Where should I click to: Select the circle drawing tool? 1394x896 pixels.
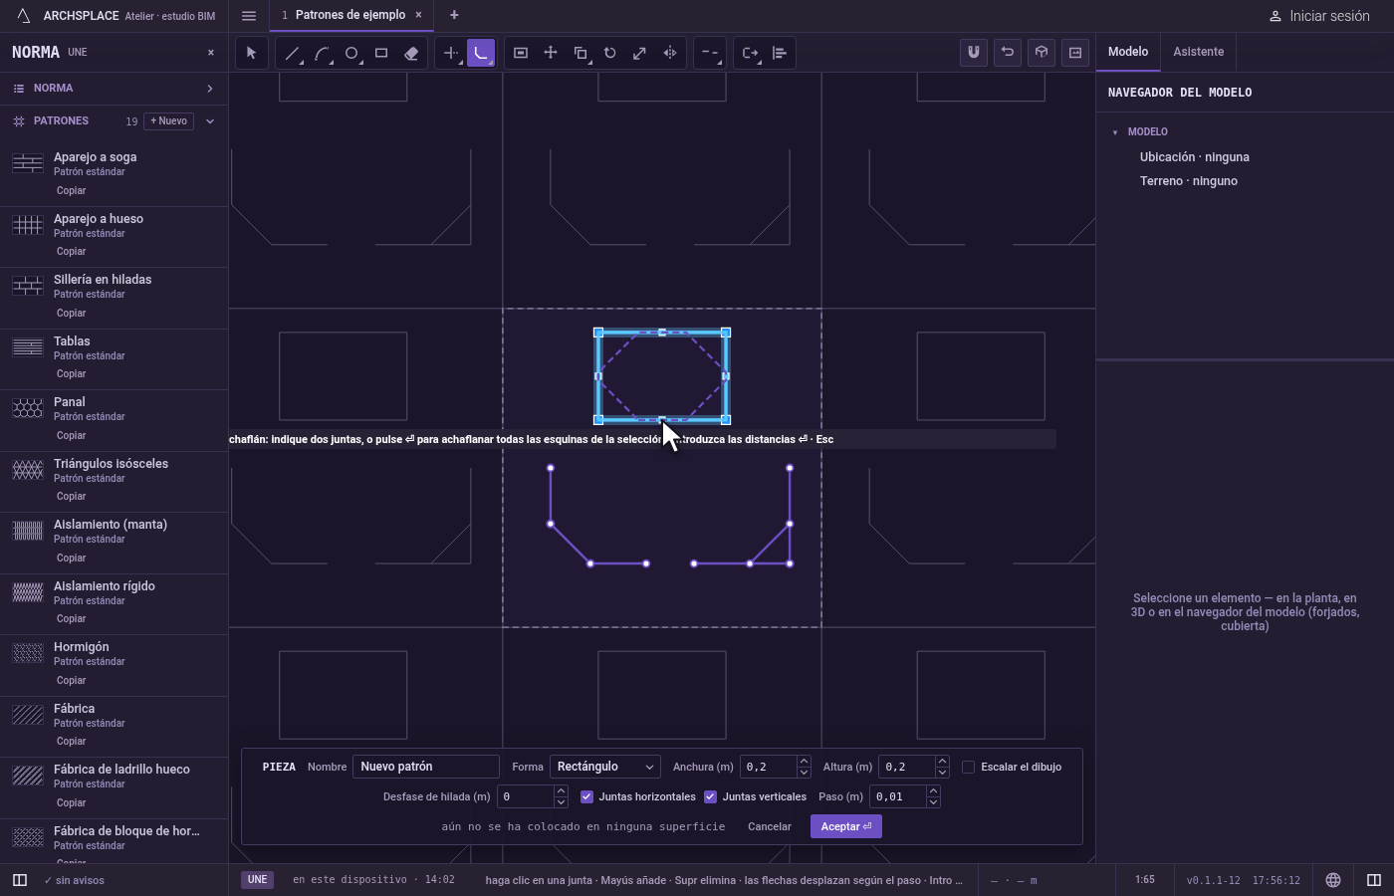point(351,53)
